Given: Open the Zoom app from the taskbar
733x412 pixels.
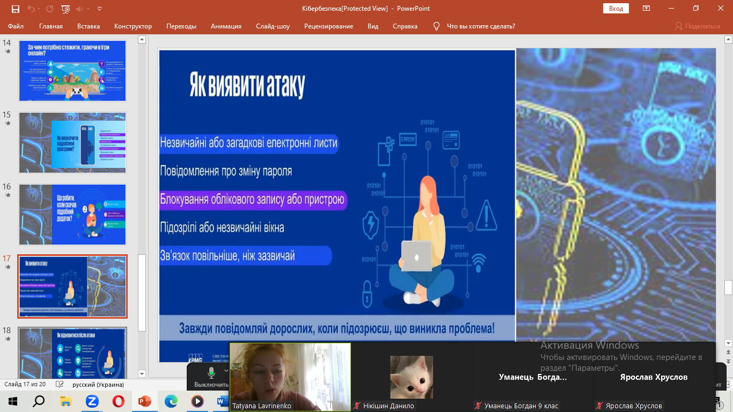Looking at the screenshot, I should click(x=92, y=401).
